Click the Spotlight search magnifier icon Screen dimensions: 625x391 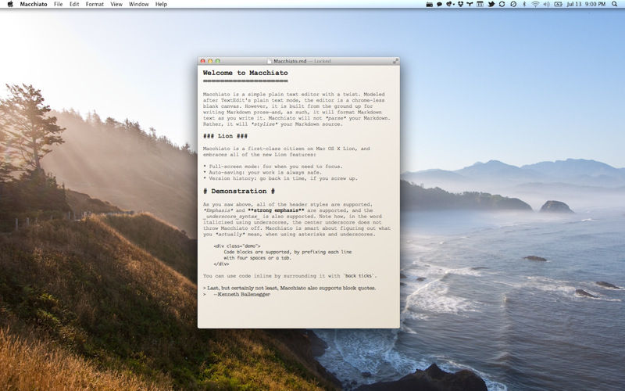[614, 4]
